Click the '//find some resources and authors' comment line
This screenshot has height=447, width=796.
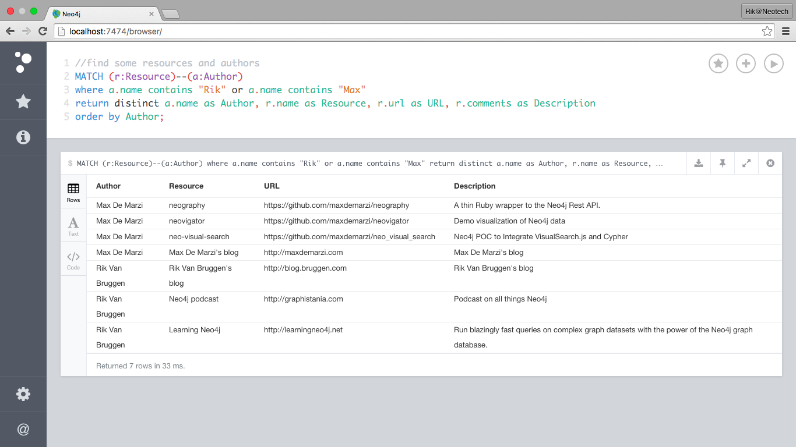coord(167,63)
